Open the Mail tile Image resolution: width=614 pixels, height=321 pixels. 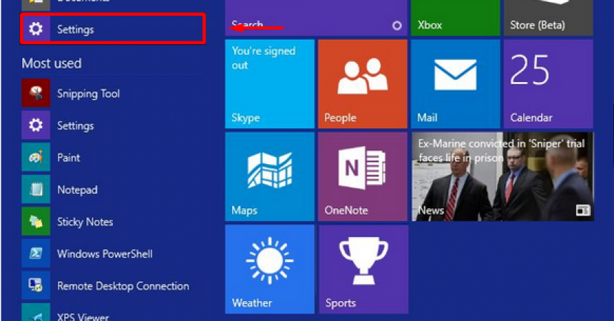point(456,83)
